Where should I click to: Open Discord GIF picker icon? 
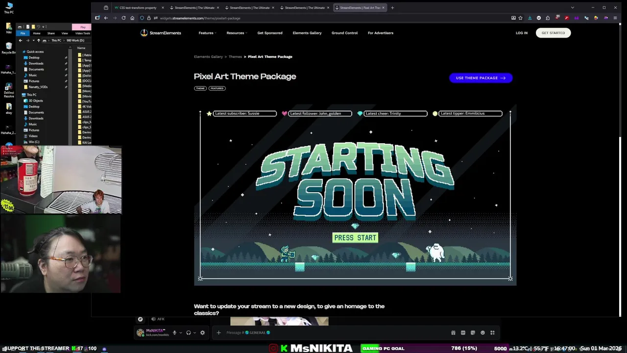463,332
